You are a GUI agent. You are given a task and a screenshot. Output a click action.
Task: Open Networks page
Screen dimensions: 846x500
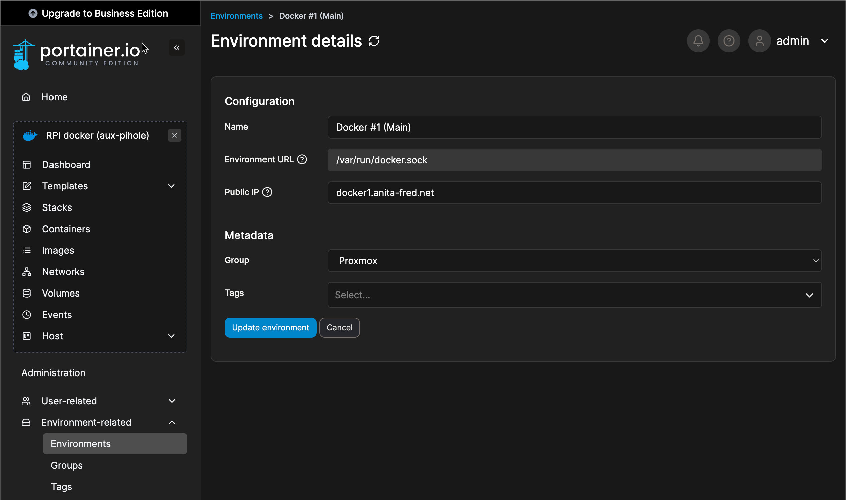coord(63,272)
